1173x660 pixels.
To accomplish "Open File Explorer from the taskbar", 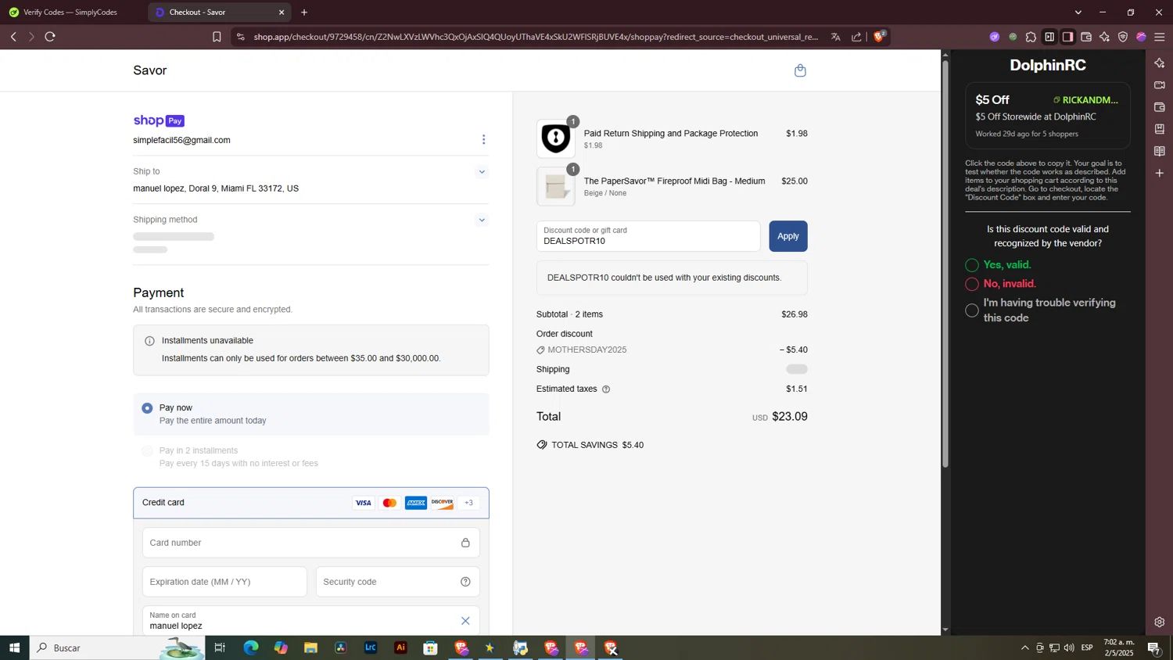I will tap(310, 648).
